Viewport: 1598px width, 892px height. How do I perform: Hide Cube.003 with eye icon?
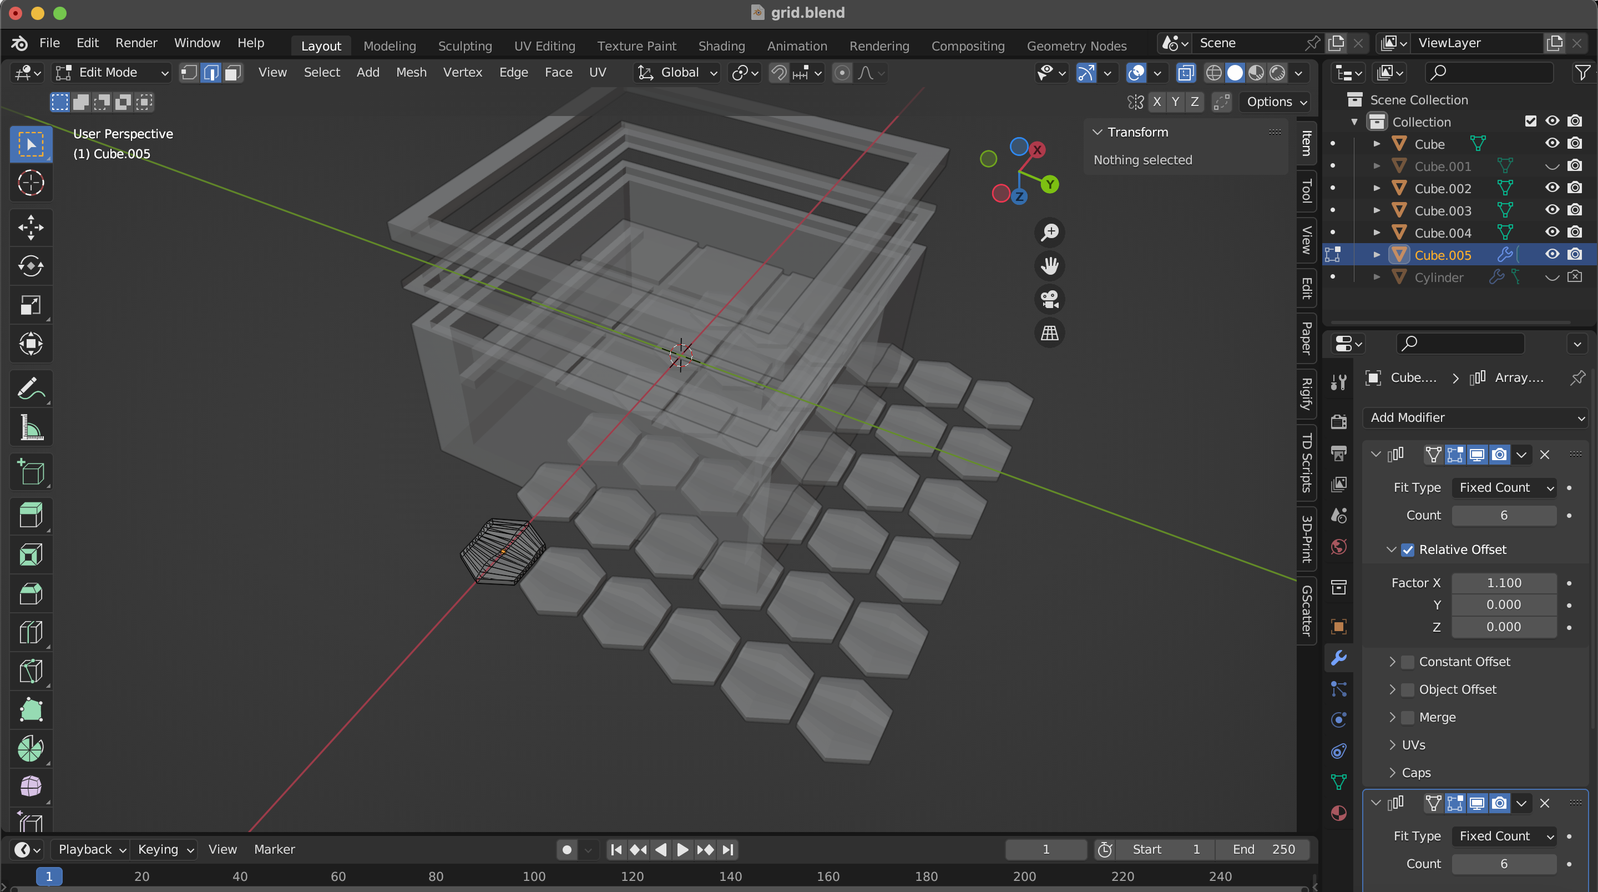[1552, 210]
